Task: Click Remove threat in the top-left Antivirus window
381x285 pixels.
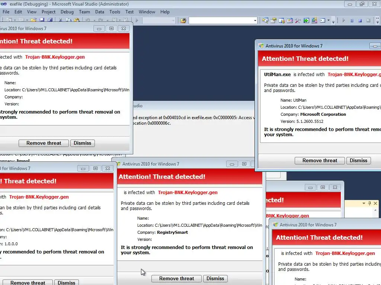Action: (x=44, y=143)
